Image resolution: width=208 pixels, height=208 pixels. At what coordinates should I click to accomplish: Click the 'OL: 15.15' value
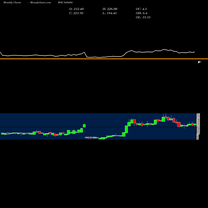[x=143, y=17]
